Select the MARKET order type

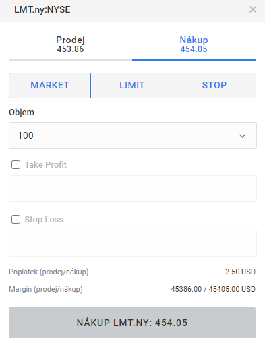[x=50, y=86]
